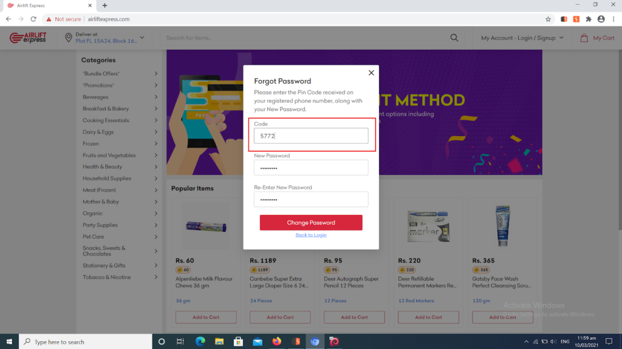Expand the Deliver at address dropdown

[142, 38]
